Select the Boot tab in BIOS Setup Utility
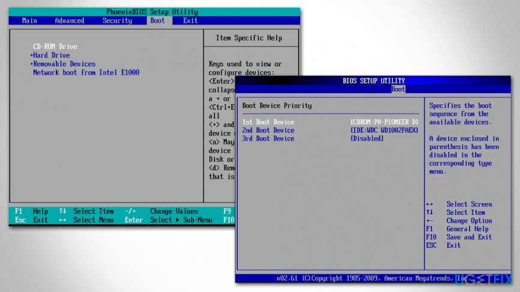Viewport: 520px width, 292px height. click(x=398, y=89)
